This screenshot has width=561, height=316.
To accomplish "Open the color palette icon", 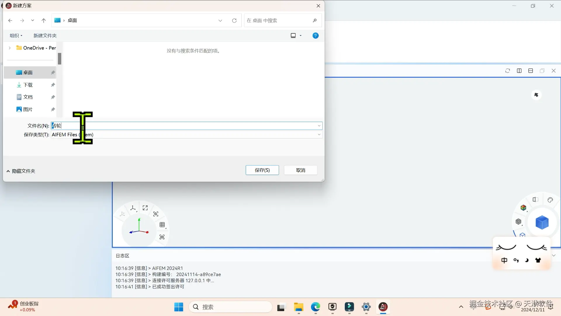I will click(x=550, y=200).
